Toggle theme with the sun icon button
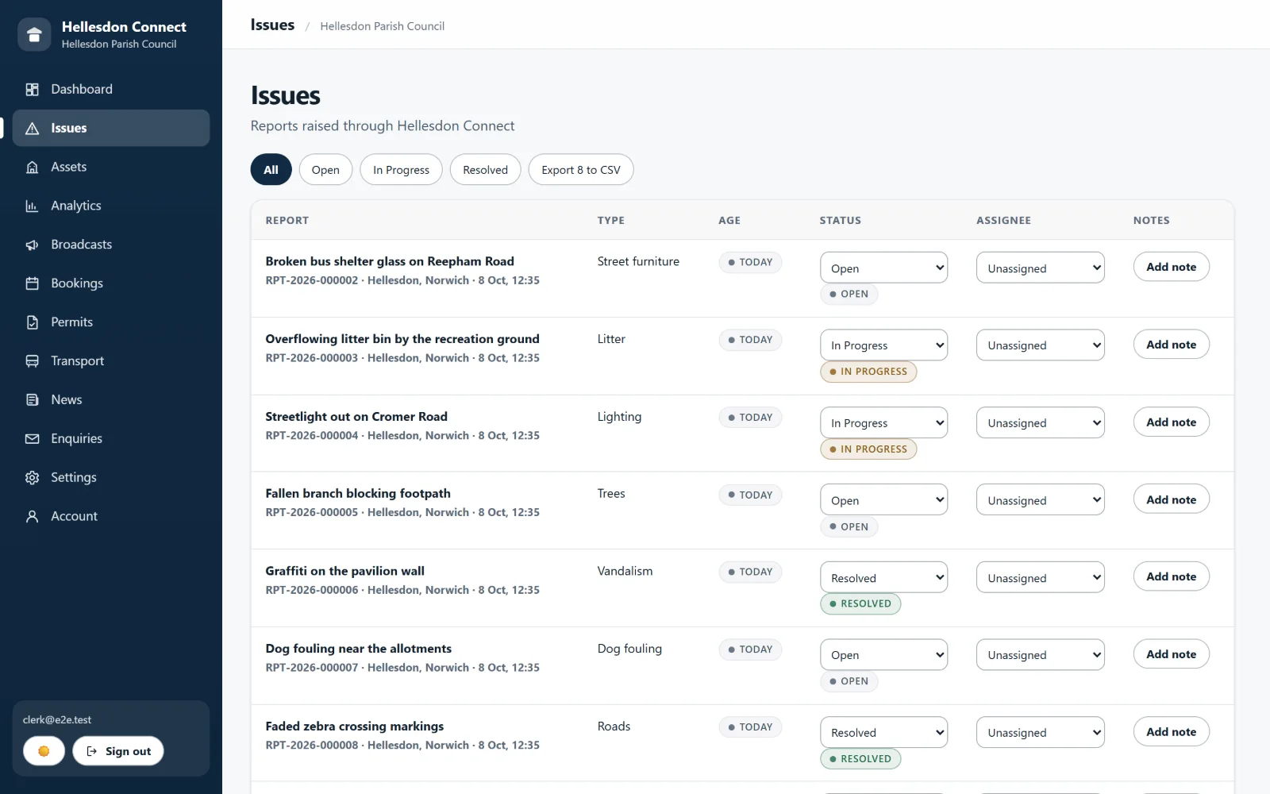This screenshot has height=794, width=1270. point(44,751)
